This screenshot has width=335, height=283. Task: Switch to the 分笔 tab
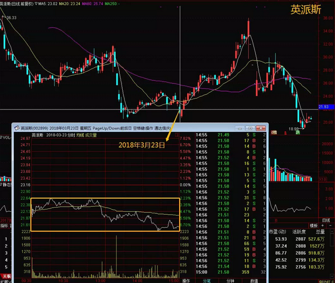(x=207, y=281)
